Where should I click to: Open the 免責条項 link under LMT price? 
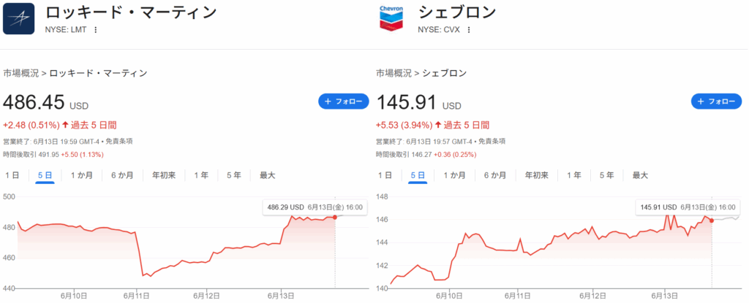(x=118, y=141)
